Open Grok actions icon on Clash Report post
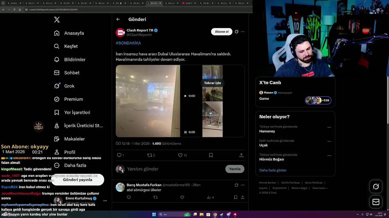This screenshot has height=218, width=389. click(x=236, y=31)
